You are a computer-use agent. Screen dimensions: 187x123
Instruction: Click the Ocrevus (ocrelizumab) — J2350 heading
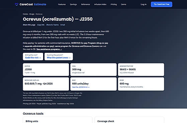58,19
